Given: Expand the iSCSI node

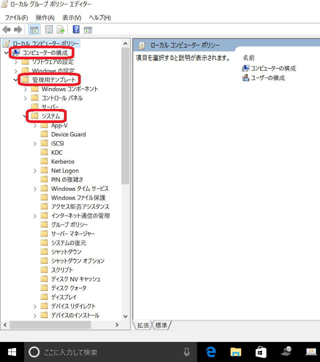Looking at the screenshot, I should pyautogui.click(x=35, y=143).
